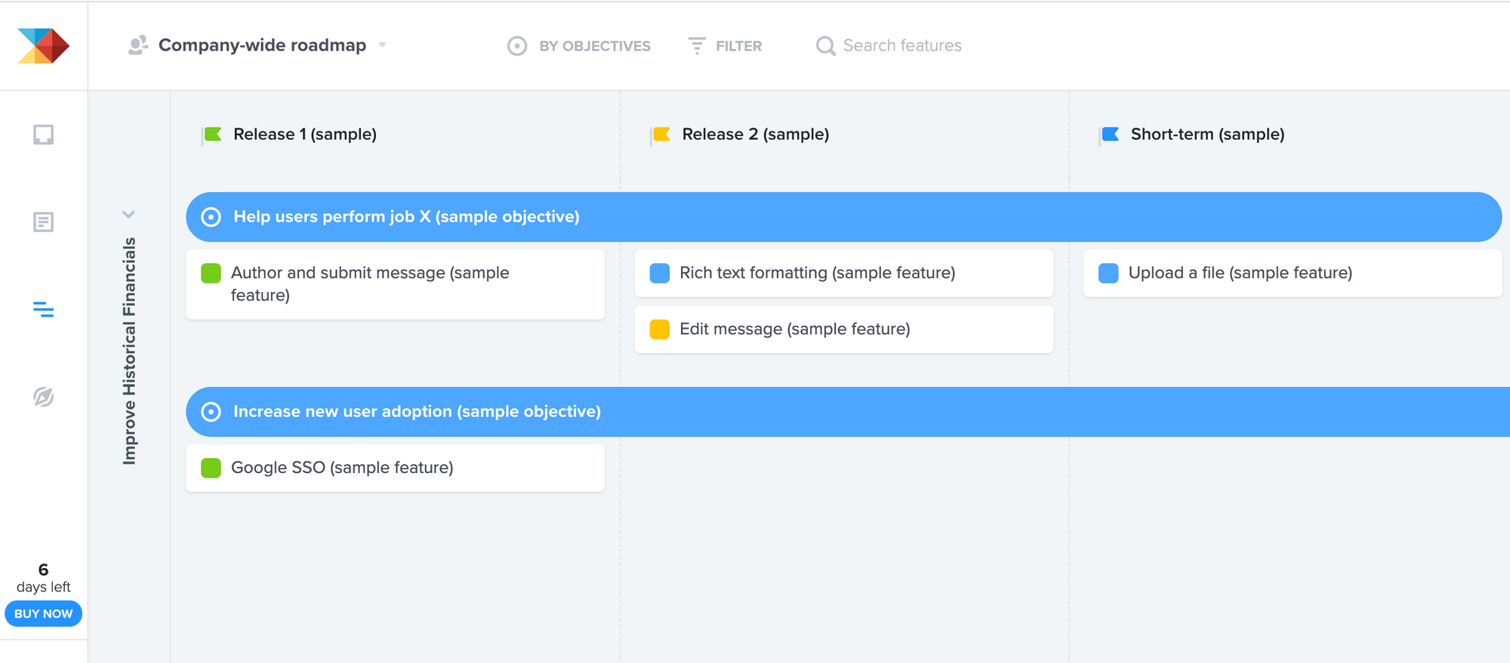The image size is (1510, 663).
Task: Click the Improve Historical Financials vertical label
Action: tap(129, 351)
